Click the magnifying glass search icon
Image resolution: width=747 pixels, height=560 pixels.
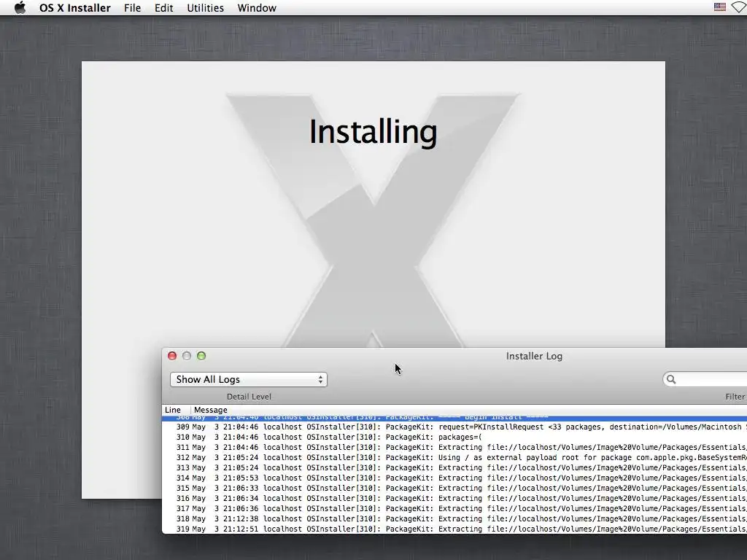[x=671, y=379]
